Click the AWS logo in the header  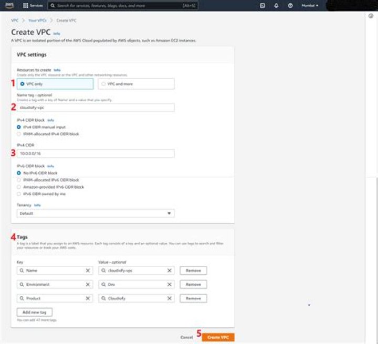point(9,5)
